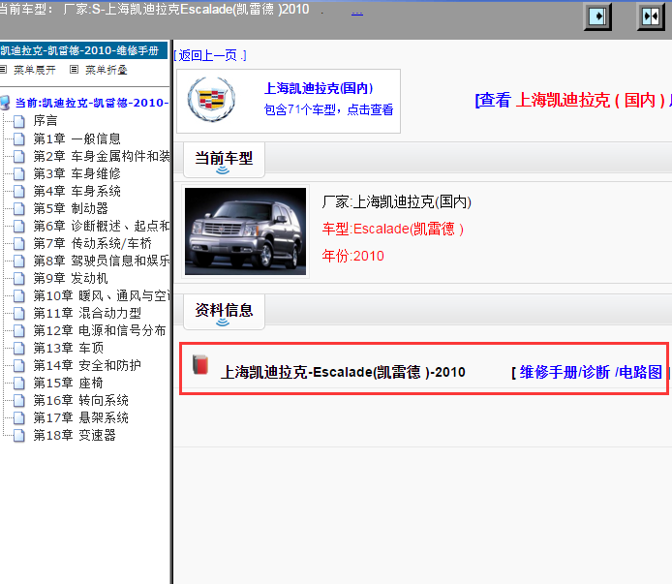Open chapter 第8章 驾驶员信息和娱乐
672x584 pixels.
click(102, 261)
